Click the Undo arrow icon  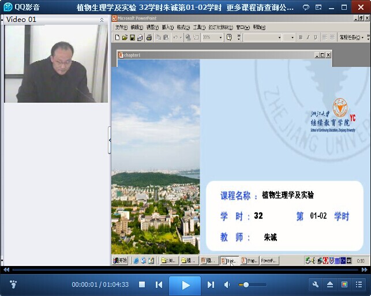click(175, 38)
